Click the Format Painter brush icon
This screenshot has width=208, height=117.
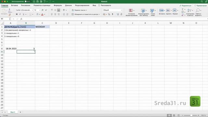tap(9, 15)
